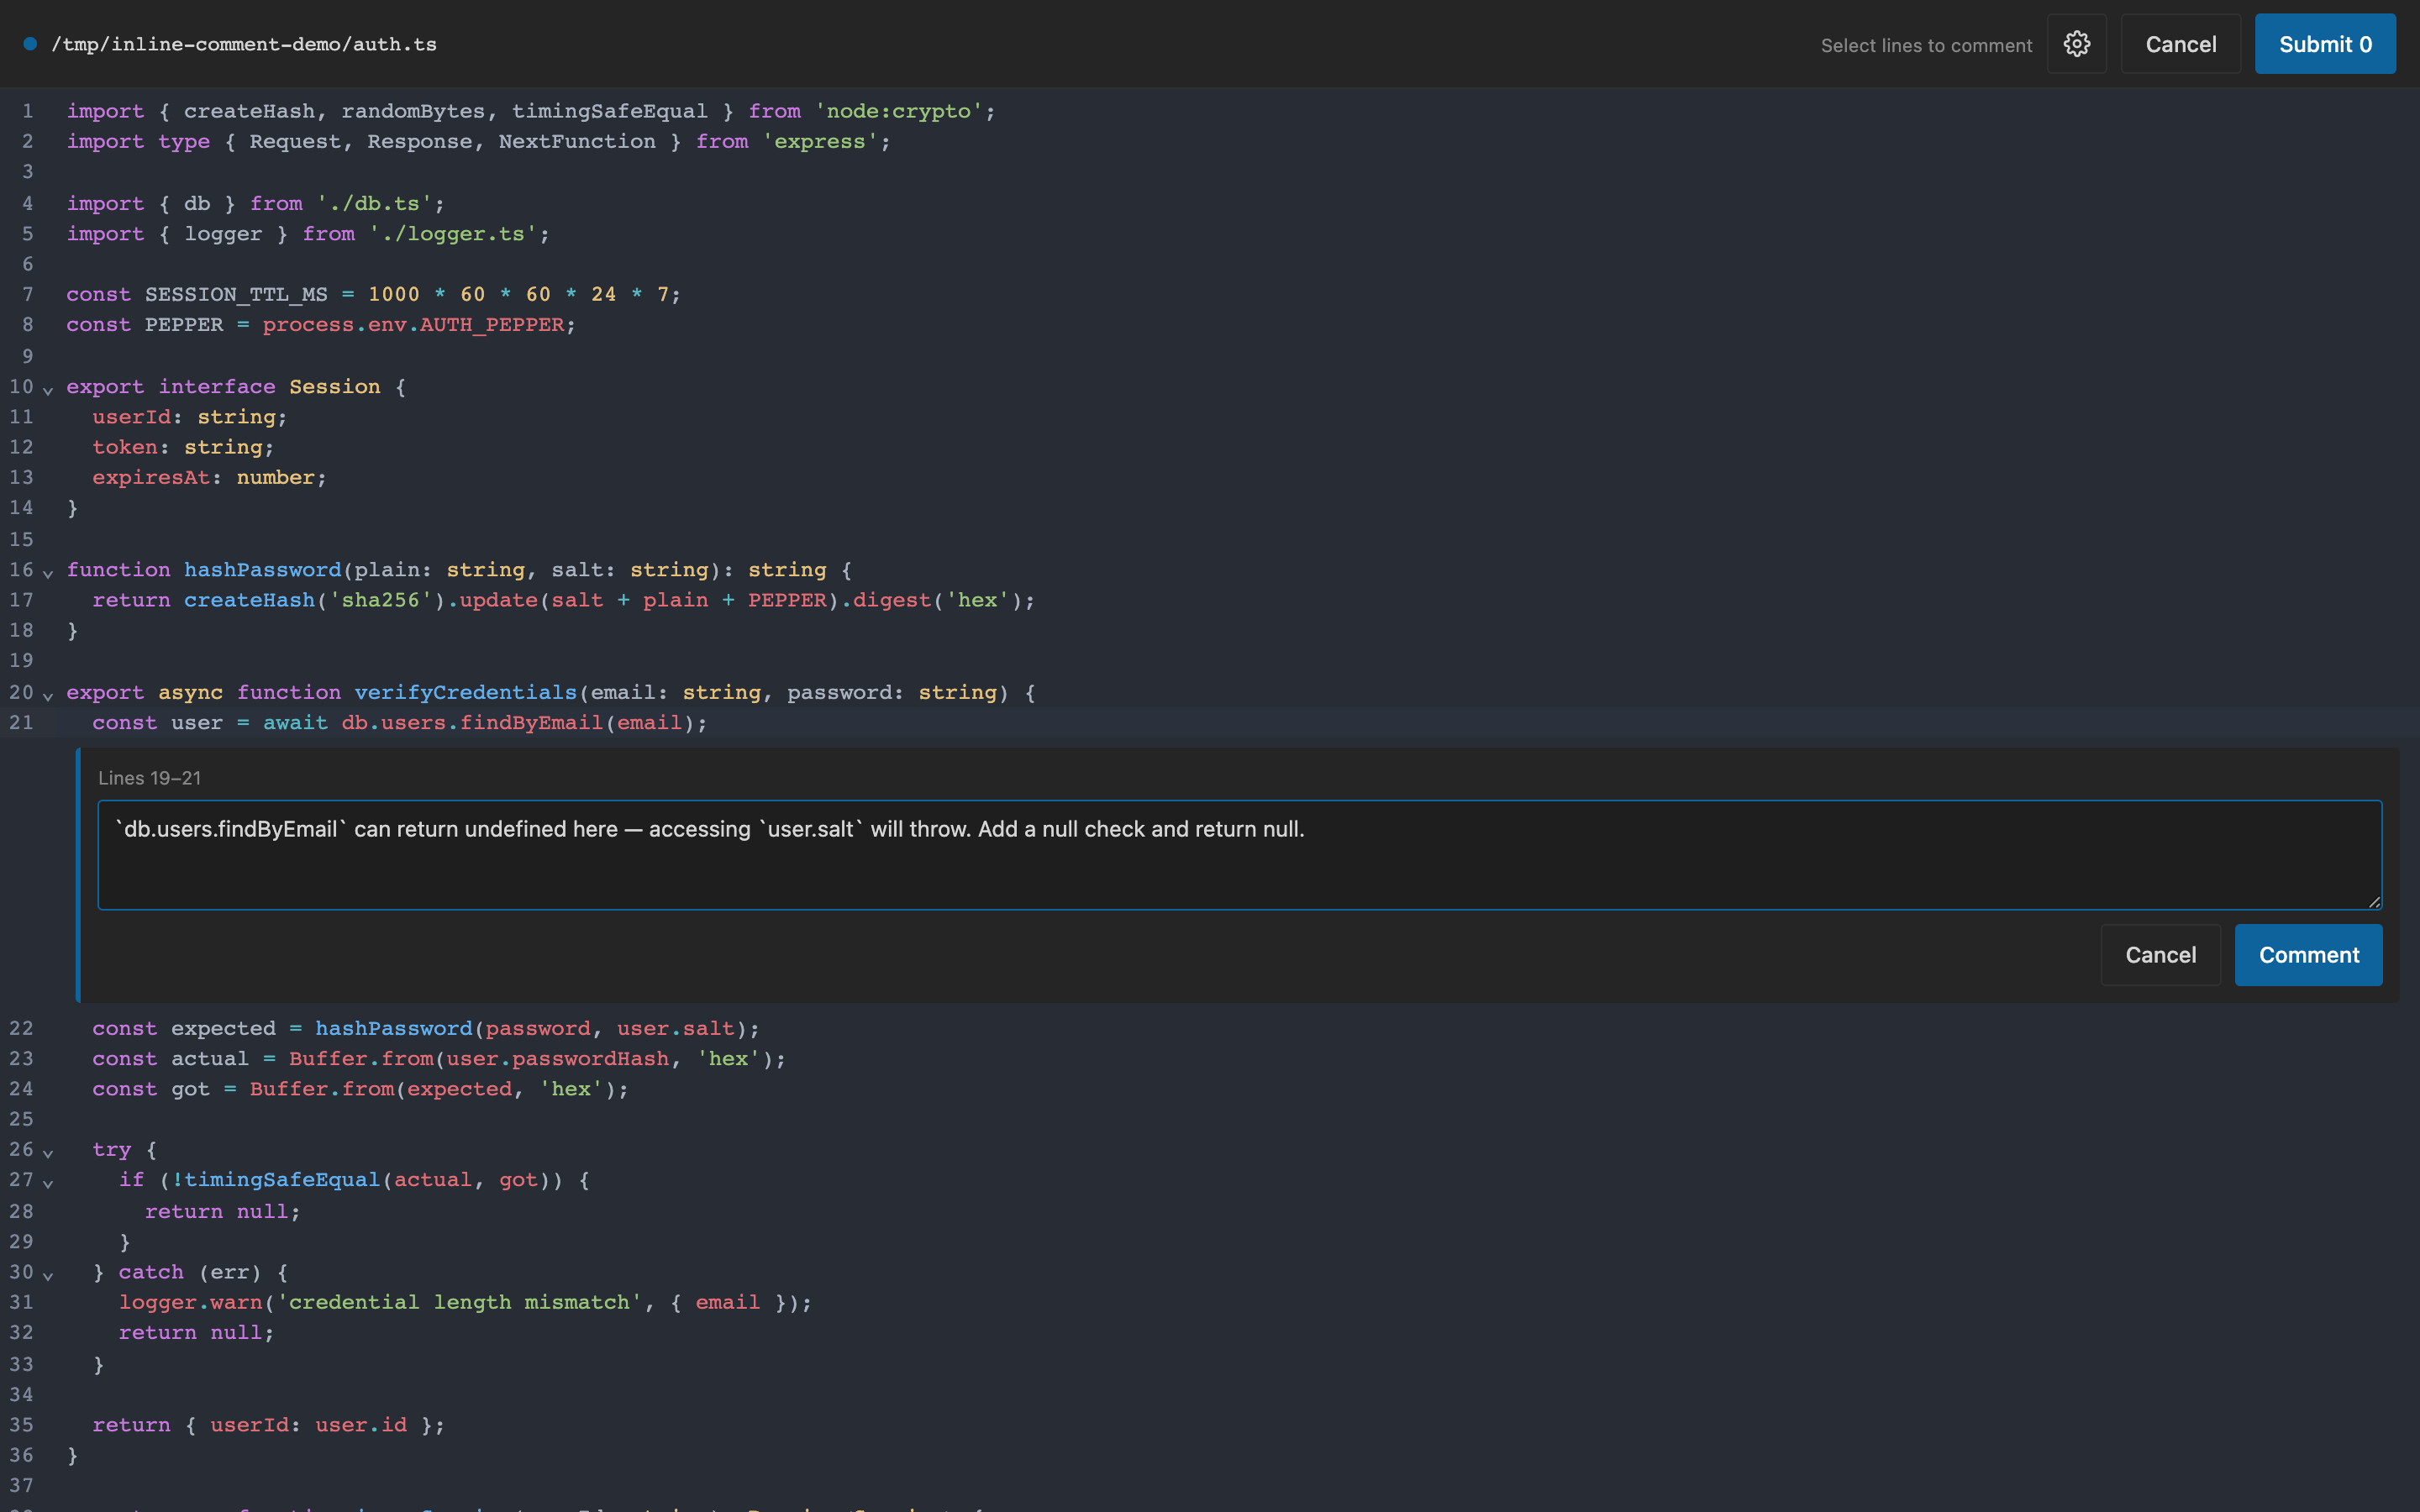2420x1512 pixels.
Task: Select line number 7 in gutter
Action: tap(27, 294)
